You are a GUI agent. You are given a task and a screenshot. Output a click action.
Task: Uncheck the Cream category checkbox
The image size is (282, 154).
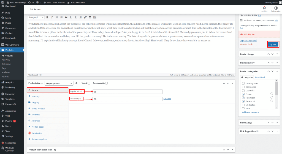243,94
